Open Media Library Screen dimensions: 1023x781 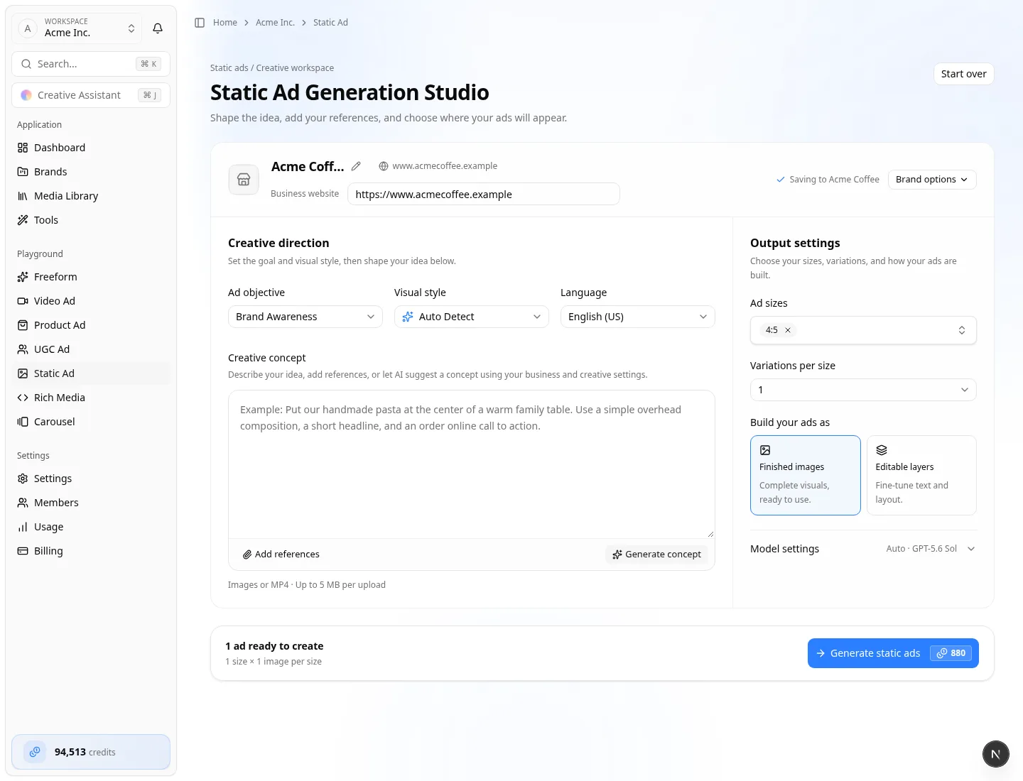(x=91, y=196)
